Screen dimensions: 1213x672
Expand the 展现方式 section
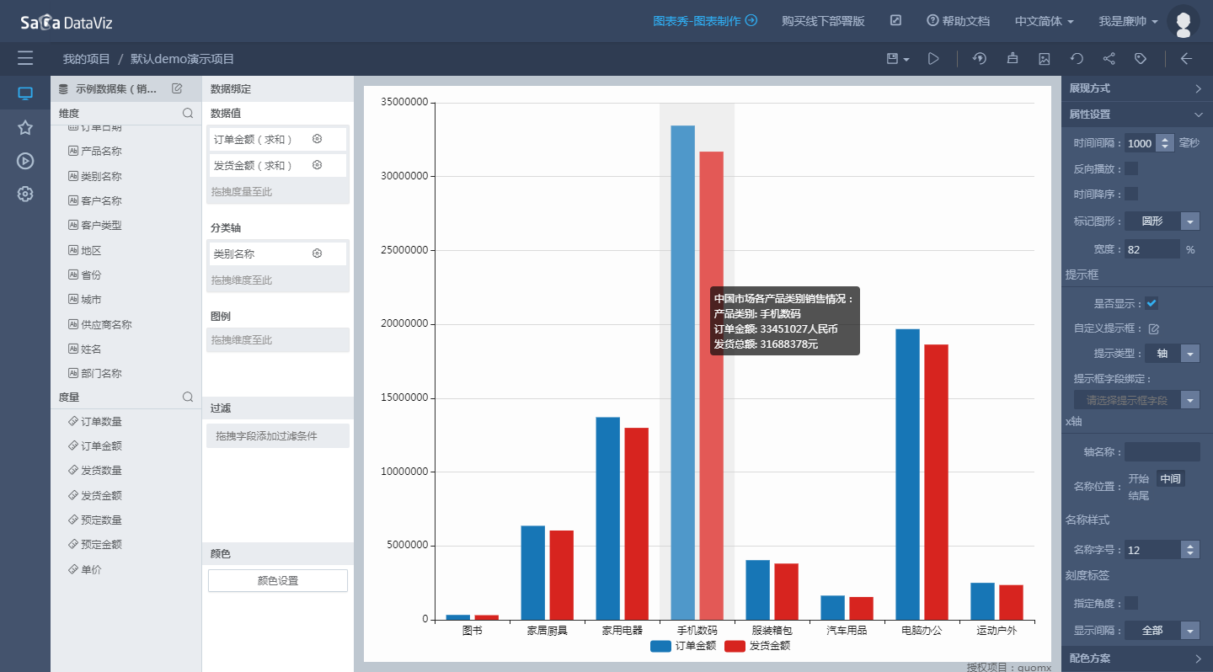click(1136, 88)
